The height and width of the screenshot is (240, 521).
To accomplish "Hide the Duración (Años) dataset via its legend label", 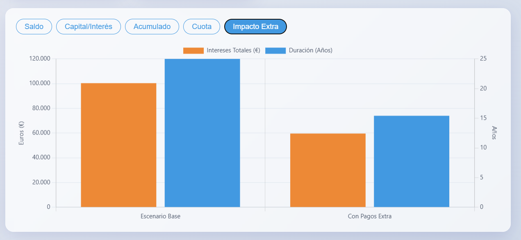I will click(310, 50).
